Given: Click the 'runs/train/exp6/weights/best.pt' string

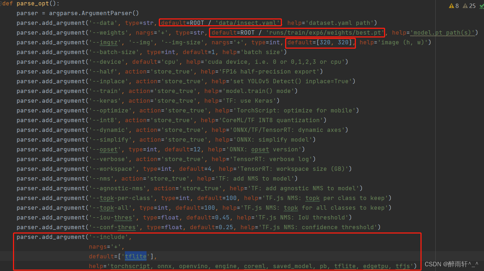Looking at the screenshot, I should coord(325,33).
